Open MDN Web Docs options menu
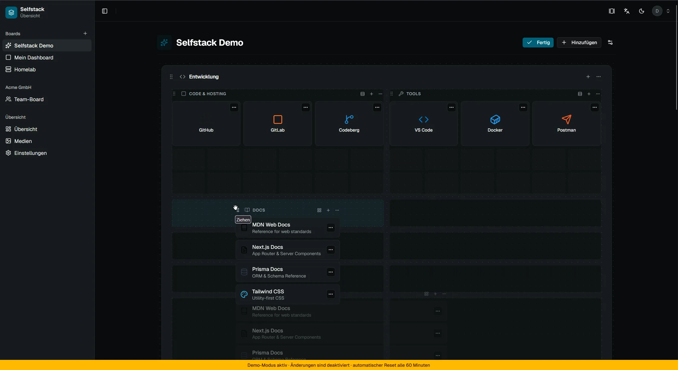678x370 pixels. click(331, 228)
